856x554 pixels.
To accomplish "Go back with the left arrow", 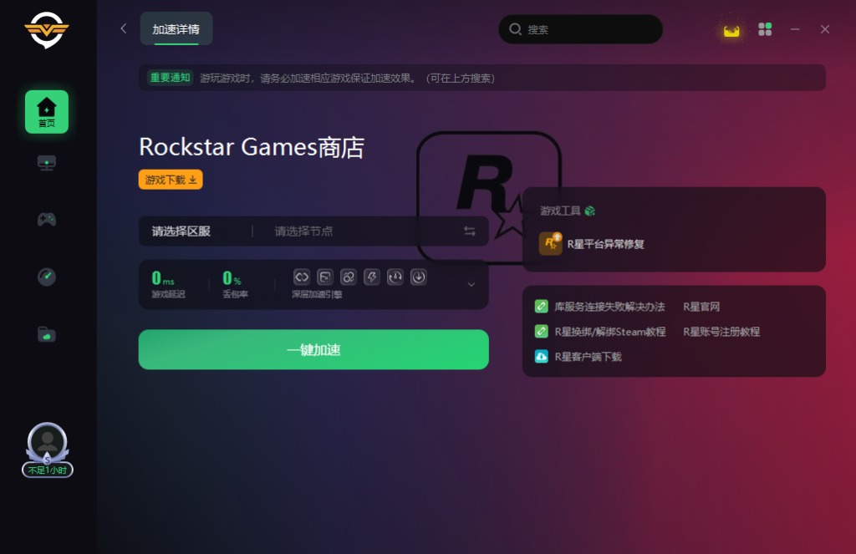I will coord(124,28).
